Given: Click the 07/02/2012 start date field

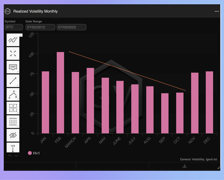Looking at the screenshot, I should (40, 27).
